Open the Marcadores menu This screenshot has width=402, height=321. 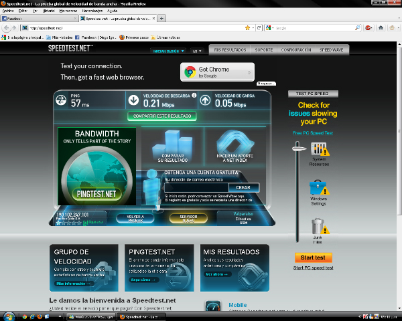(x=68, y=11)
